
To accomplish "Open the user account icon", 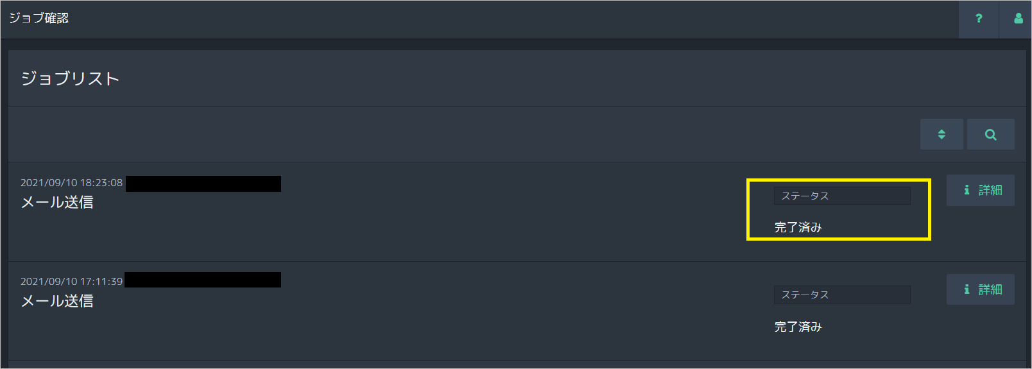I will click(1018, 19).
